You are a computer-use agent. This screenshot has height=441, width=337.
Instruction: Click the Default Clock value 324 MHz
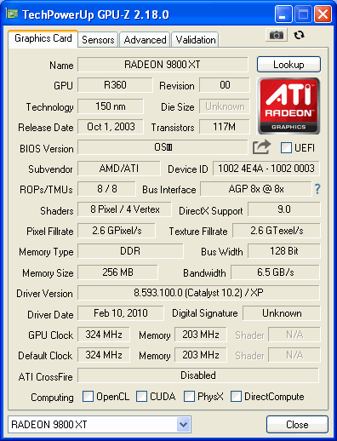tap(104, 355)
